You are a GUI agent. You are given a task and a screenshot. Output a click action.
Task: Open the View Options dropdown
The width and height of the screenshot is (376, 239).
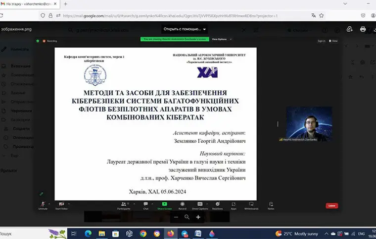pos(222,39)
